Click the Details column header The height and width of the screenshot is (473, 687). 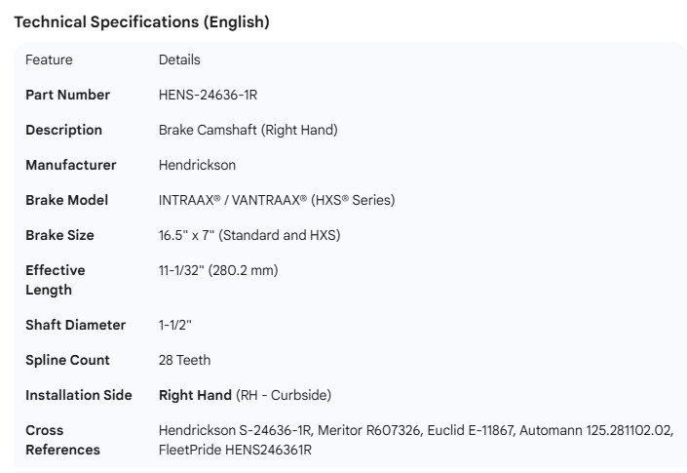coord(179,59)
